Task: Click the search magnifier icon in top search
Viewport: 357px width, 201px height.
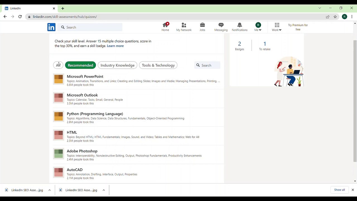Action: [63, 27]
